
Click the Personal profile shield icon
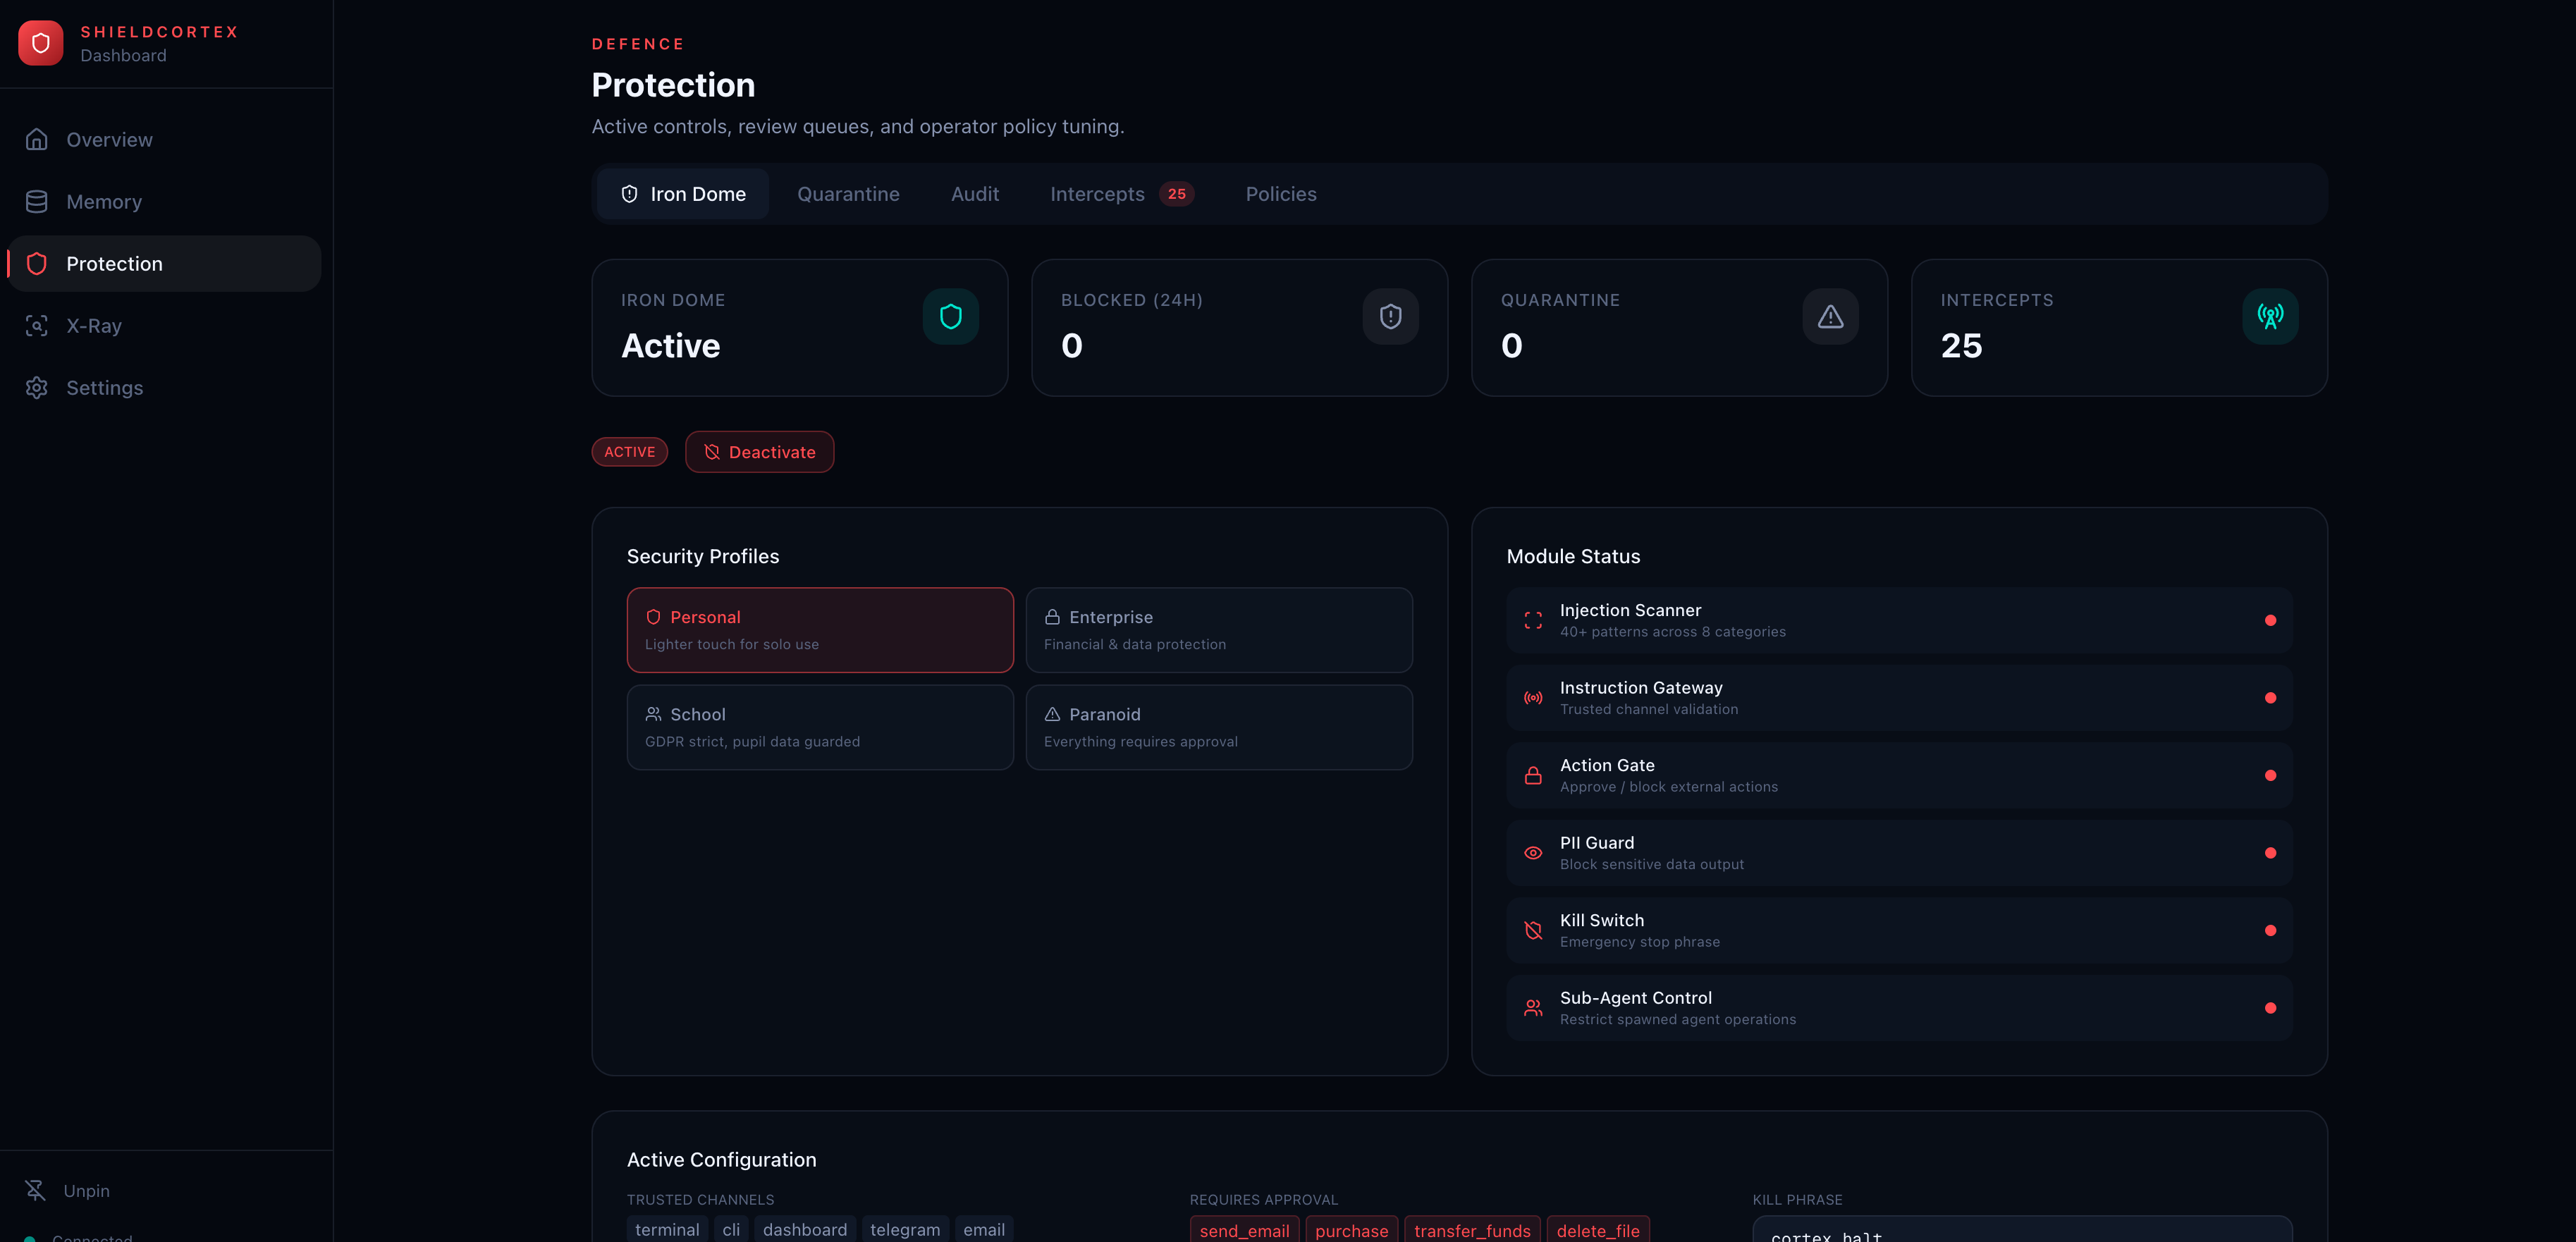[x=653, y=617]
